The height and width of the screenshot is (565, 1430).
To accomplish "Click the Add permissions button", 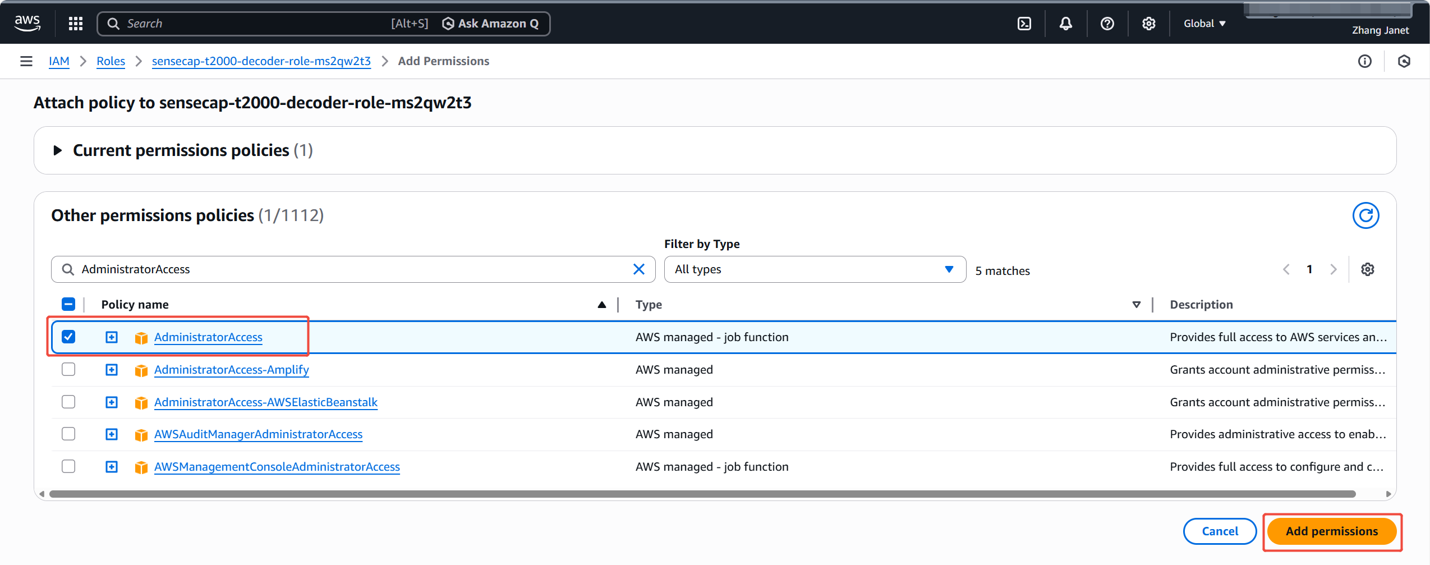I will pos(1331,531).
